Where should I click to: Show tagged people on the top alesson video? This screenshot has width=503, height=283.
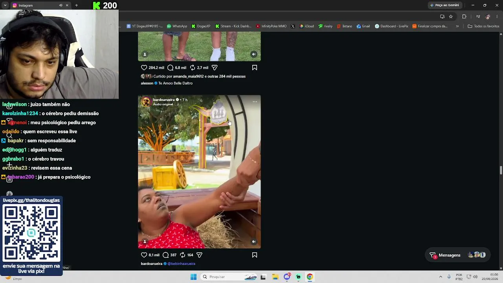click(145, 54)
